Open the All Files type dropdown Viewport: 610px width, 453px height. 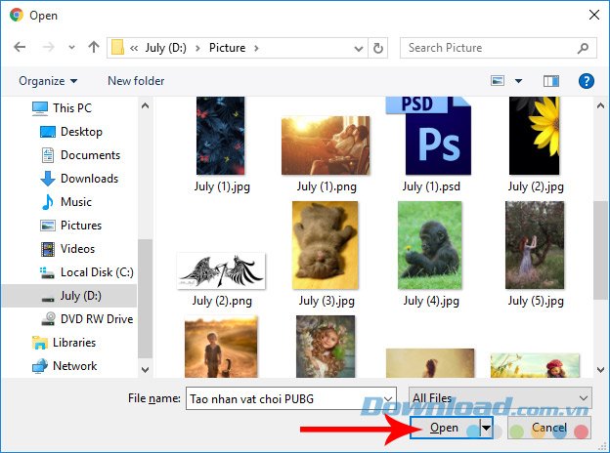coord(501,398)
